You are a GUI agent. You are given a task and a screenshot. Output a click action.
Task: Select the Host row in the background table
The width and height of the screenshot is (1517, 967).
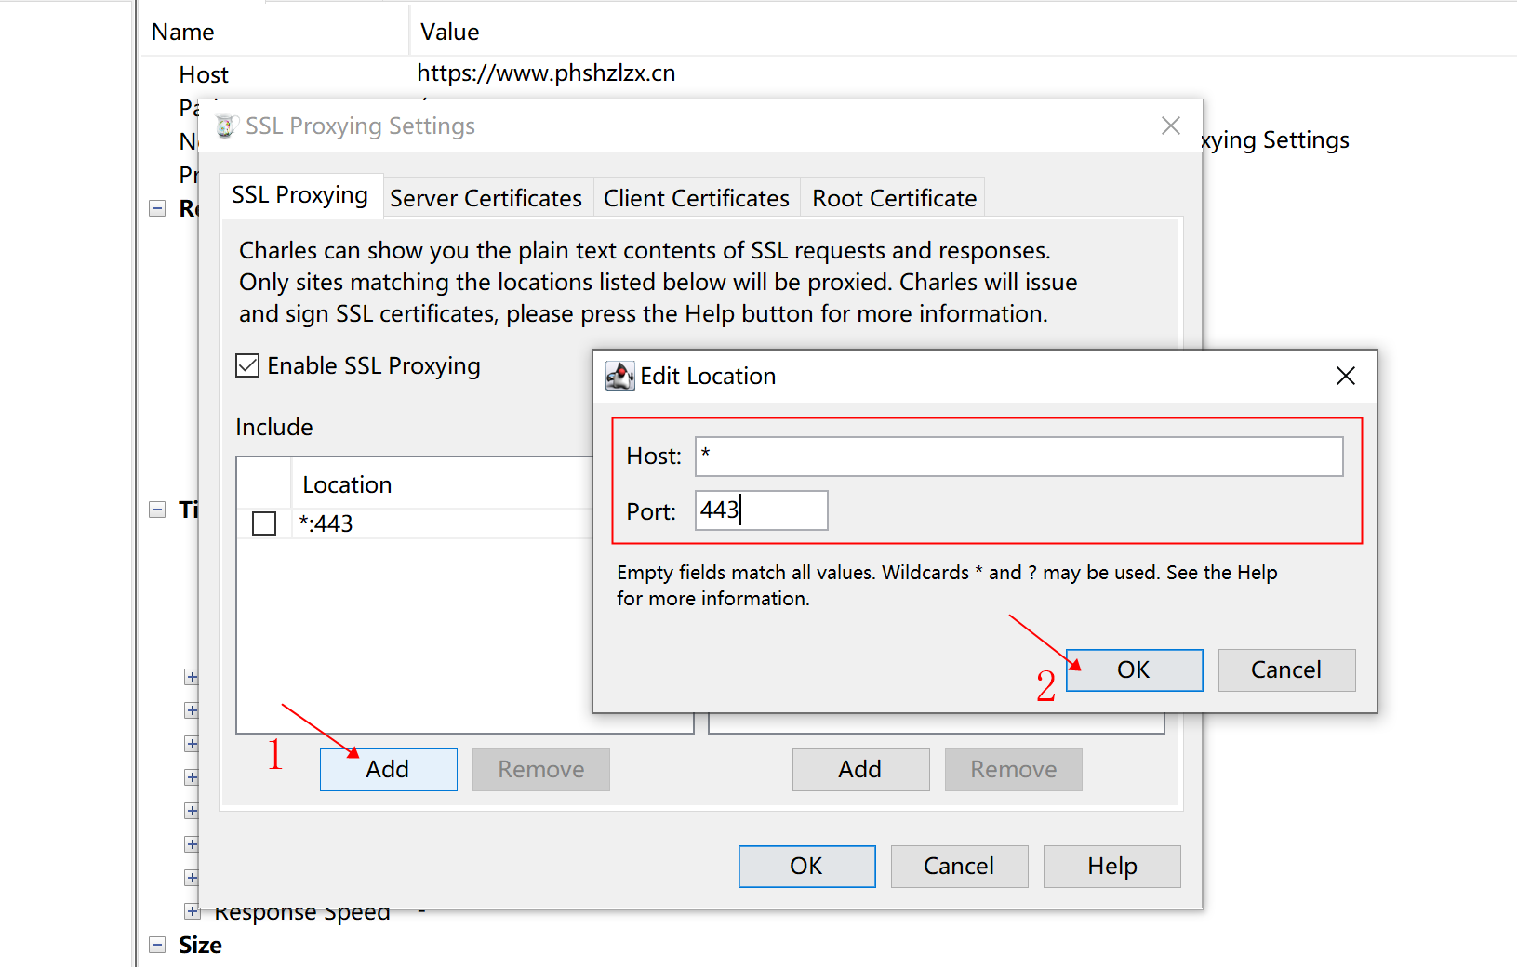[x=204, y=74]
